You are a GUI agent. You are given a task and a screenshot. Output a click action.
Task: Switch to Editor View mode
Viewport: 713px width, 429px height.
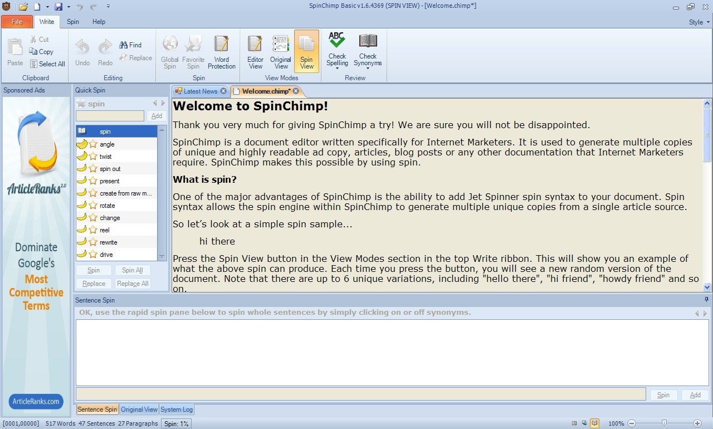255,52
